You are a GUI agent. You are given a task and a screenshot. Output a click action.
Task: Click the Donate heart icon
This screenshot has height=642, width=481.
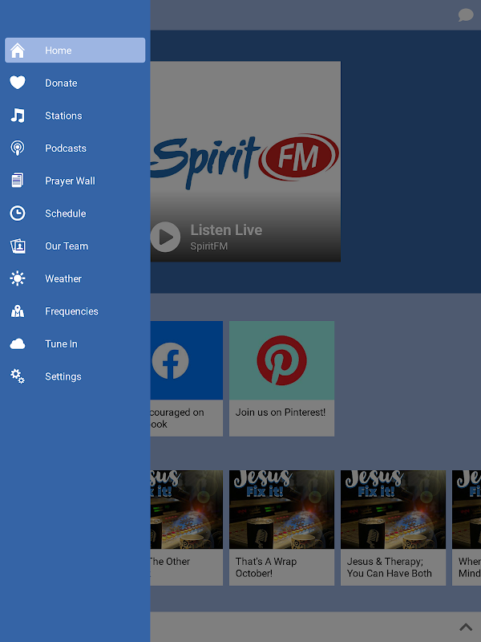click(18, 83)
